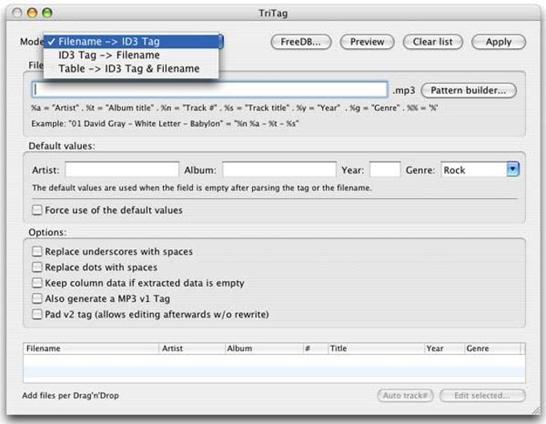Click the TriTag window title

(273, 13)
